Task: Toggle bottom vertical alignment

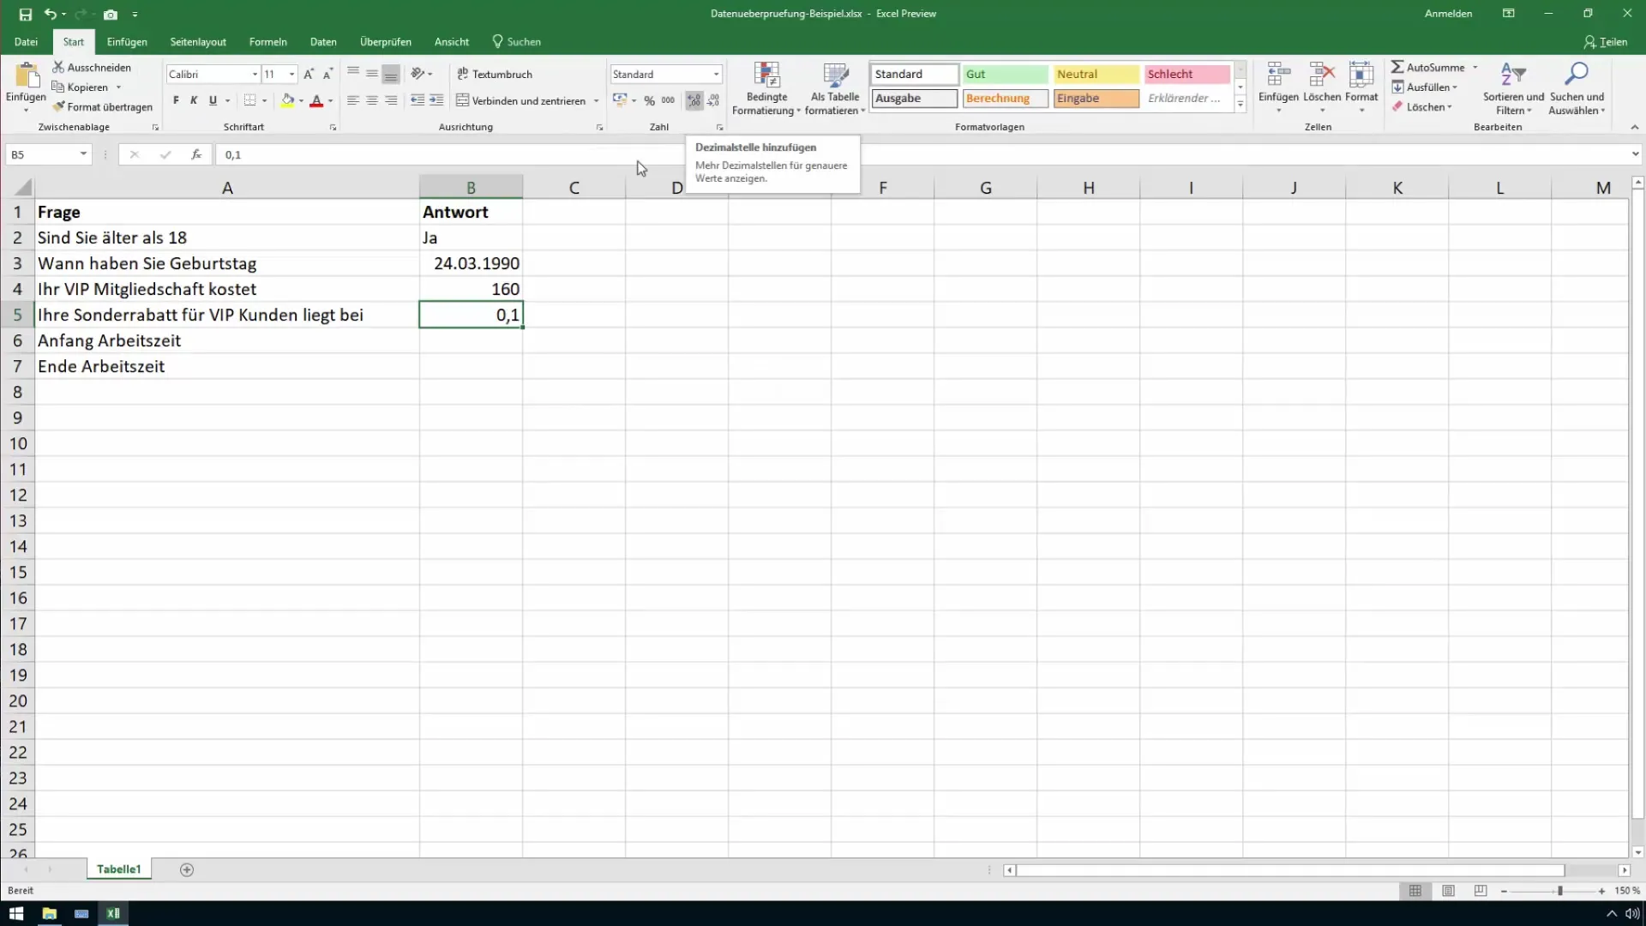Action: [x=391, y=75]
